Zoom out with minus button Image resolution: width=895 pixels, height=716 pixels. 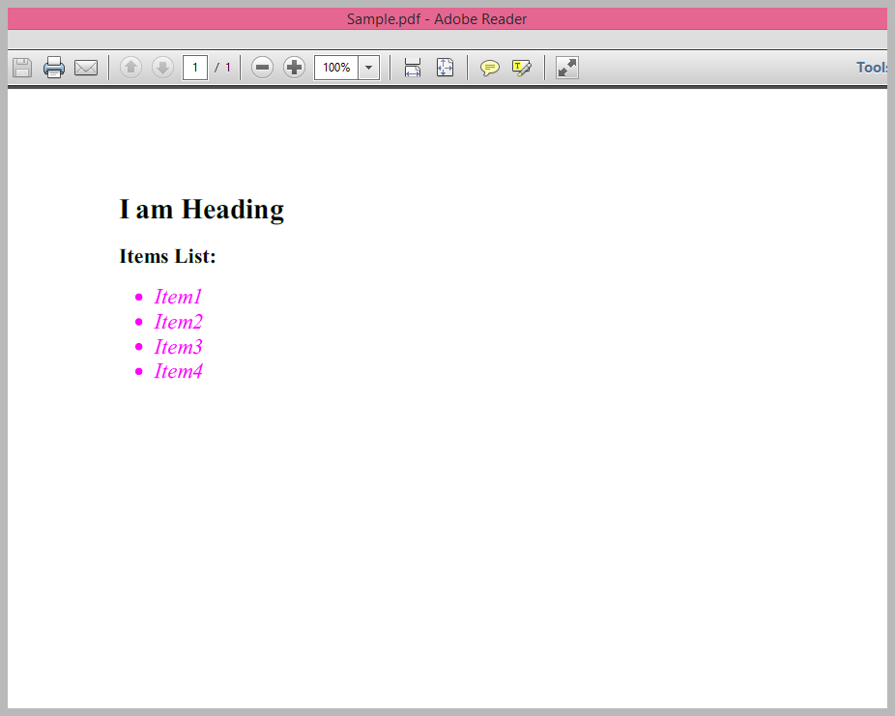[x=262, y=68]
